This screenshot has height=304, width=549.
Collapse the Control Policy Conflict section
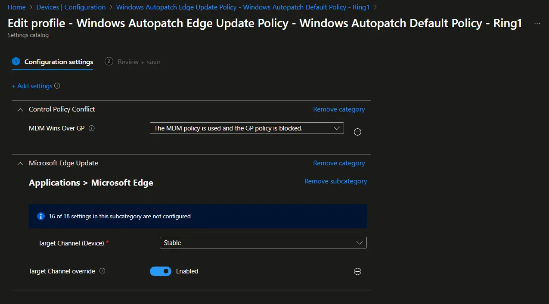coord(20,109)
